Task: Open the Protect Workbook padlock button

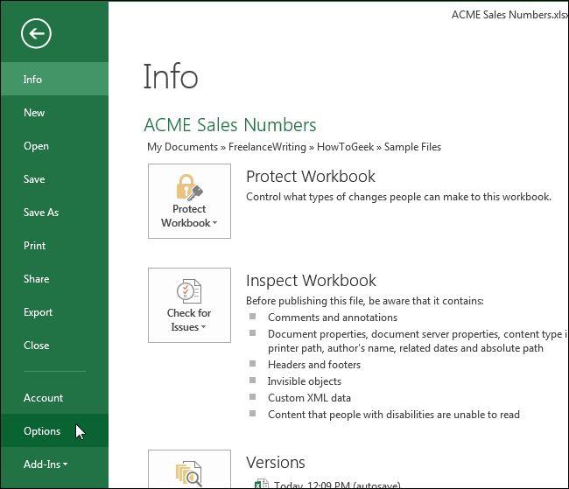Action: click(189, 200)
